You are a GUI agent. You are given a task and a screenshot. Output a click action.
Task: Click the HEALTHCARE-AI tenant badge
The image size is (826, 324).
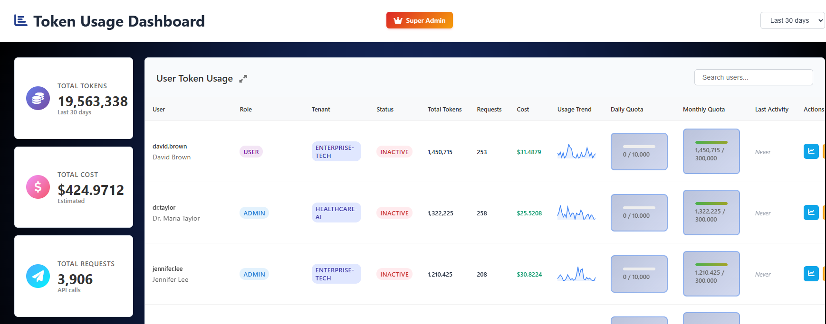pos(336,213)
